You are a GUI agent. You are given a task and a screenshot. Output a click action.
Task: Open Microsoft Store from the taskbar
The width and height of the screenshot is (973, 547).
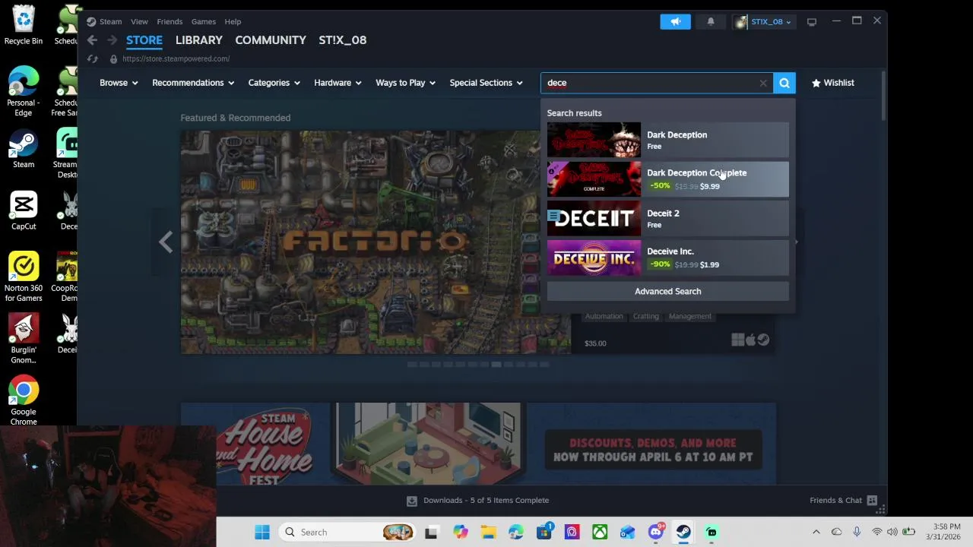tap(544, 533)
